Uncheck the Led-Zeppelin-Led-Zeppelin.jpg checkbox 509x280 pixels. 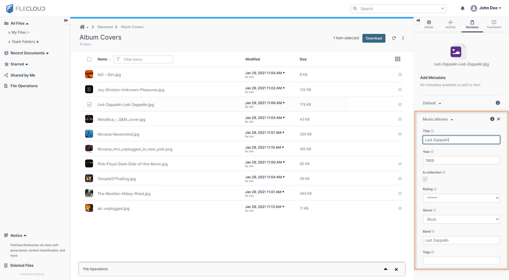[89, 104]
